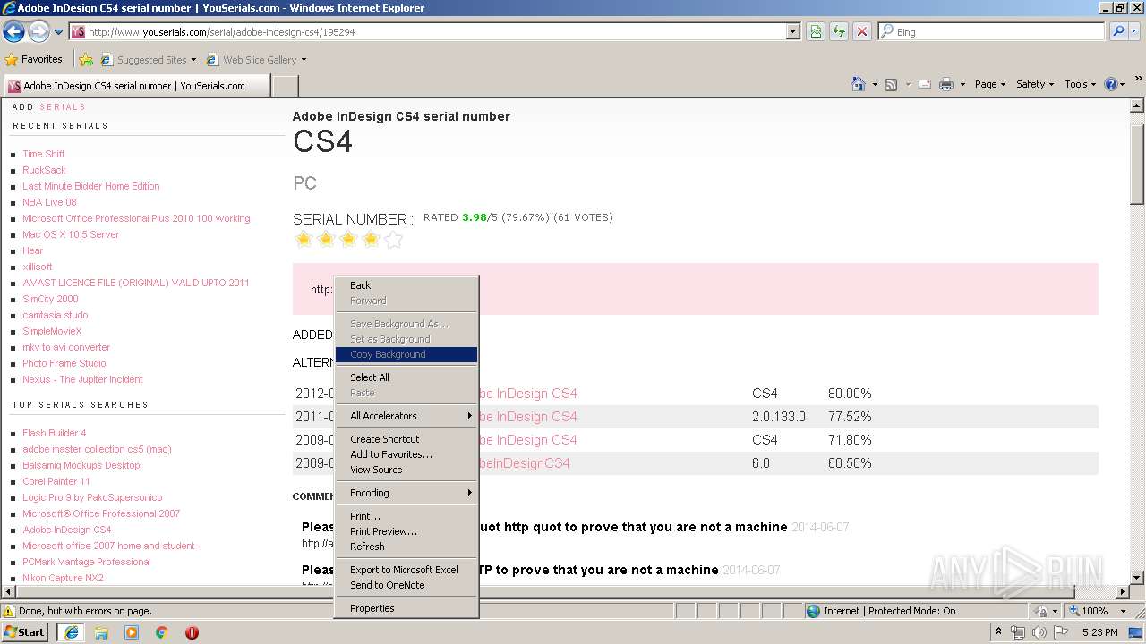Click Internet Explorer in the taskbar
This screenshot has height=644, width=1146.
coord(71,631)
